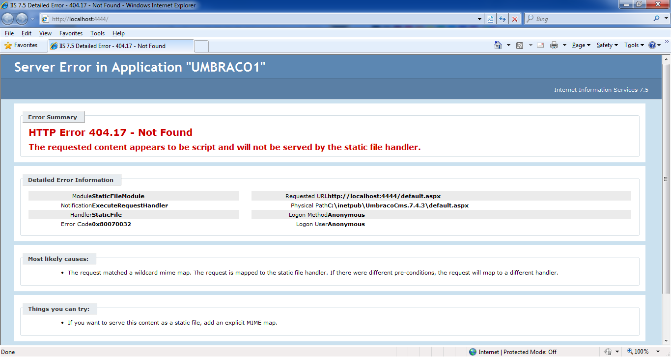
Task: Open the View menu
Action: pos(45,33)
